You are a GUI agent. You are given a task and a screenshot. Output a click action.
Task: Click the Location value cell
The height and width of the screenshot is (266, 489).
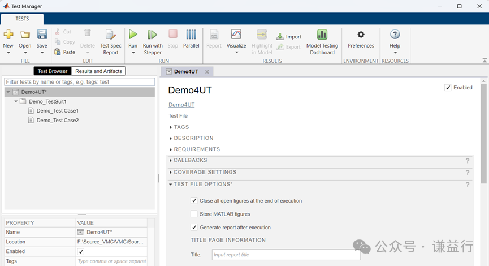pyautogui.click(x=111, y=242)
